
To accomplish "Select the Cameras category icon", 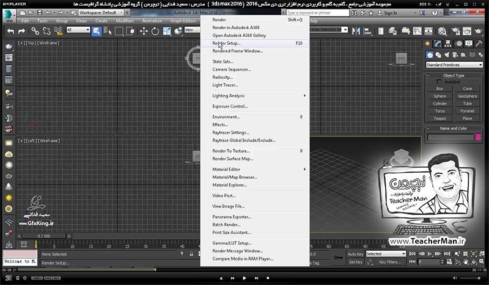I will coord(455,55).
